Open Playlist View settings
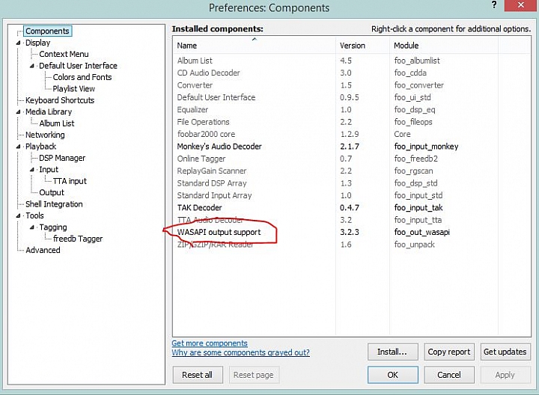539x395 pixels. click(x=74, y=89)
